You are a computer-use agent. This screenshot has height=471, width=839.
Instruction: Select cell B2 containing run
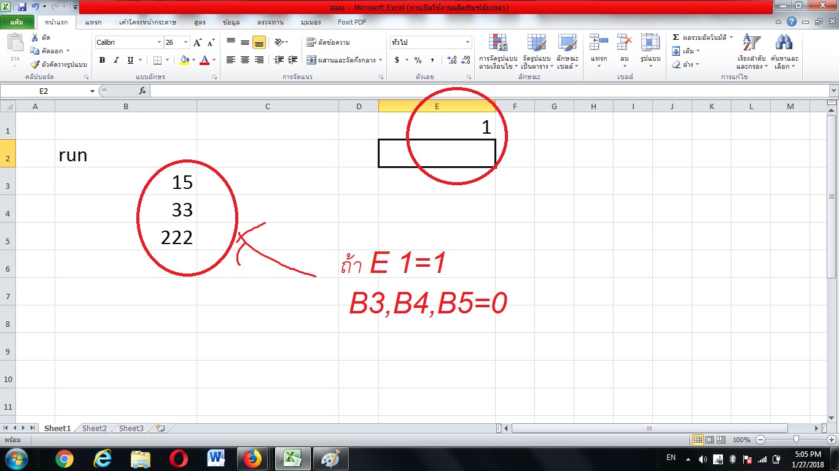(x=126, y=153)
